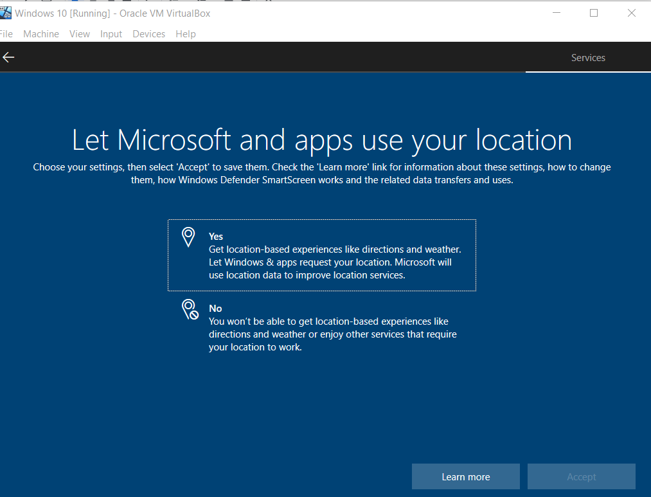
Task: Click the Learn more button
Action: pyautogui.click(x=466, y=476)
